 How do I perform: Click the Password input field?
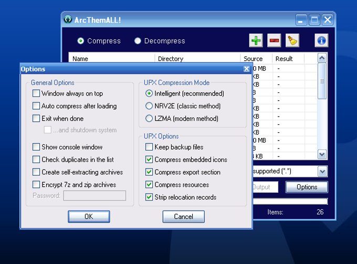pyautogui.click(x=94, y=196)
